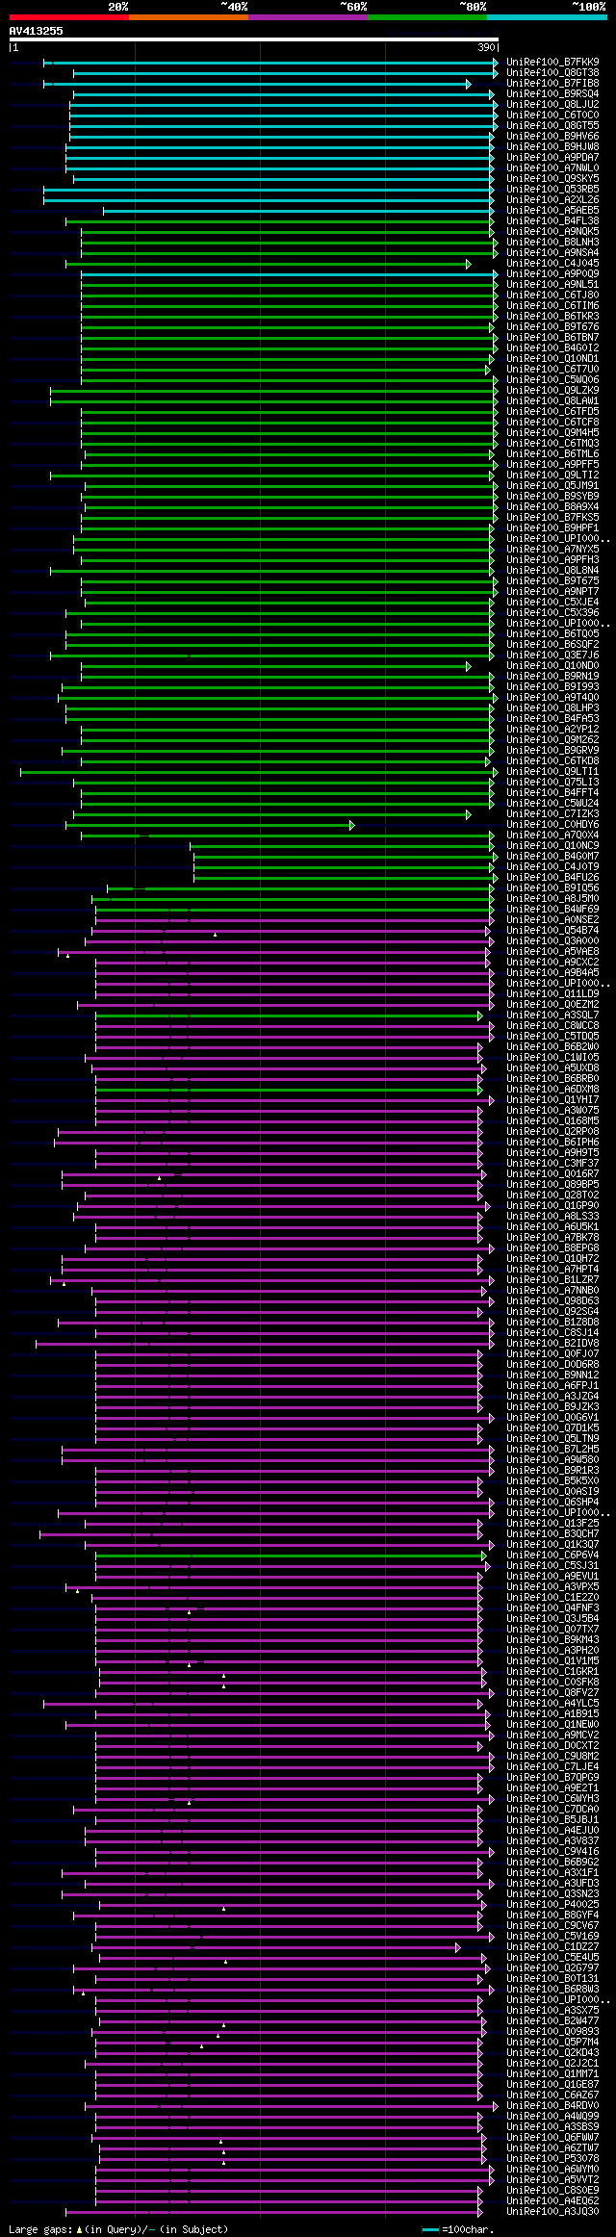Select the UniRef100_Q1YHI7 label
Viewport: 616px width, 2237px height.
coord(552,1100)
